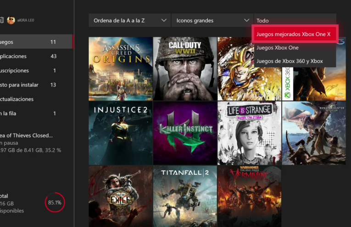Launch Monster Hunter World tile
Screen dimensions: 351x227
tap(314, 133)
